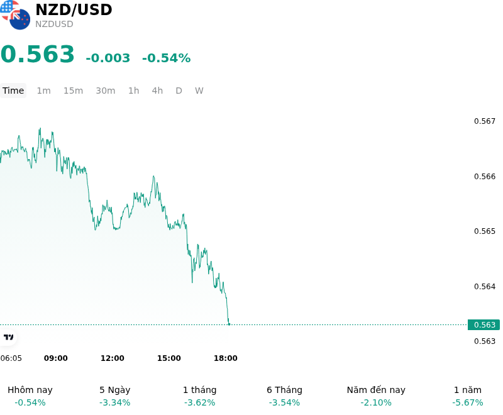Switch to the 1m interval
This screenshot has width=503, height=415.
pos(43,91)
